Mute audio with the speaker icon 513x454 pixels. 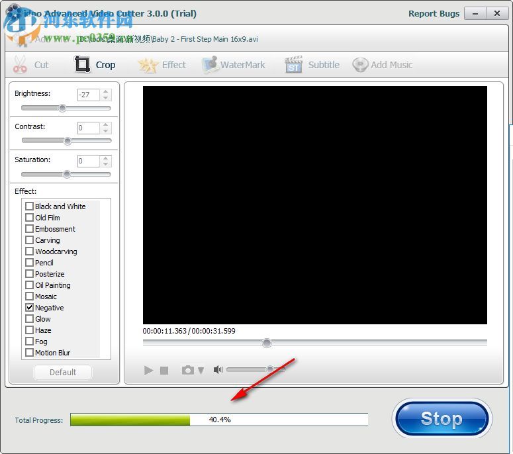[218, 369]
